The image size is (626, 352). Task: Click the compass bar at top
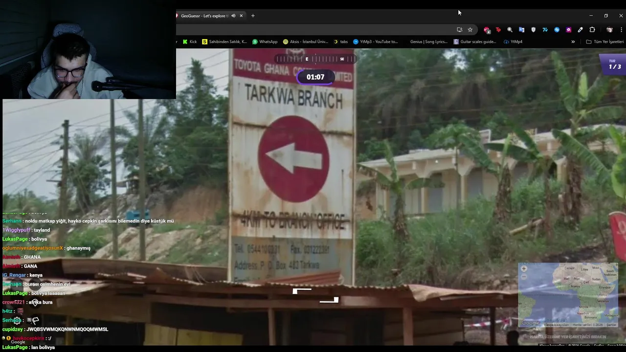(x=315, y=59)
